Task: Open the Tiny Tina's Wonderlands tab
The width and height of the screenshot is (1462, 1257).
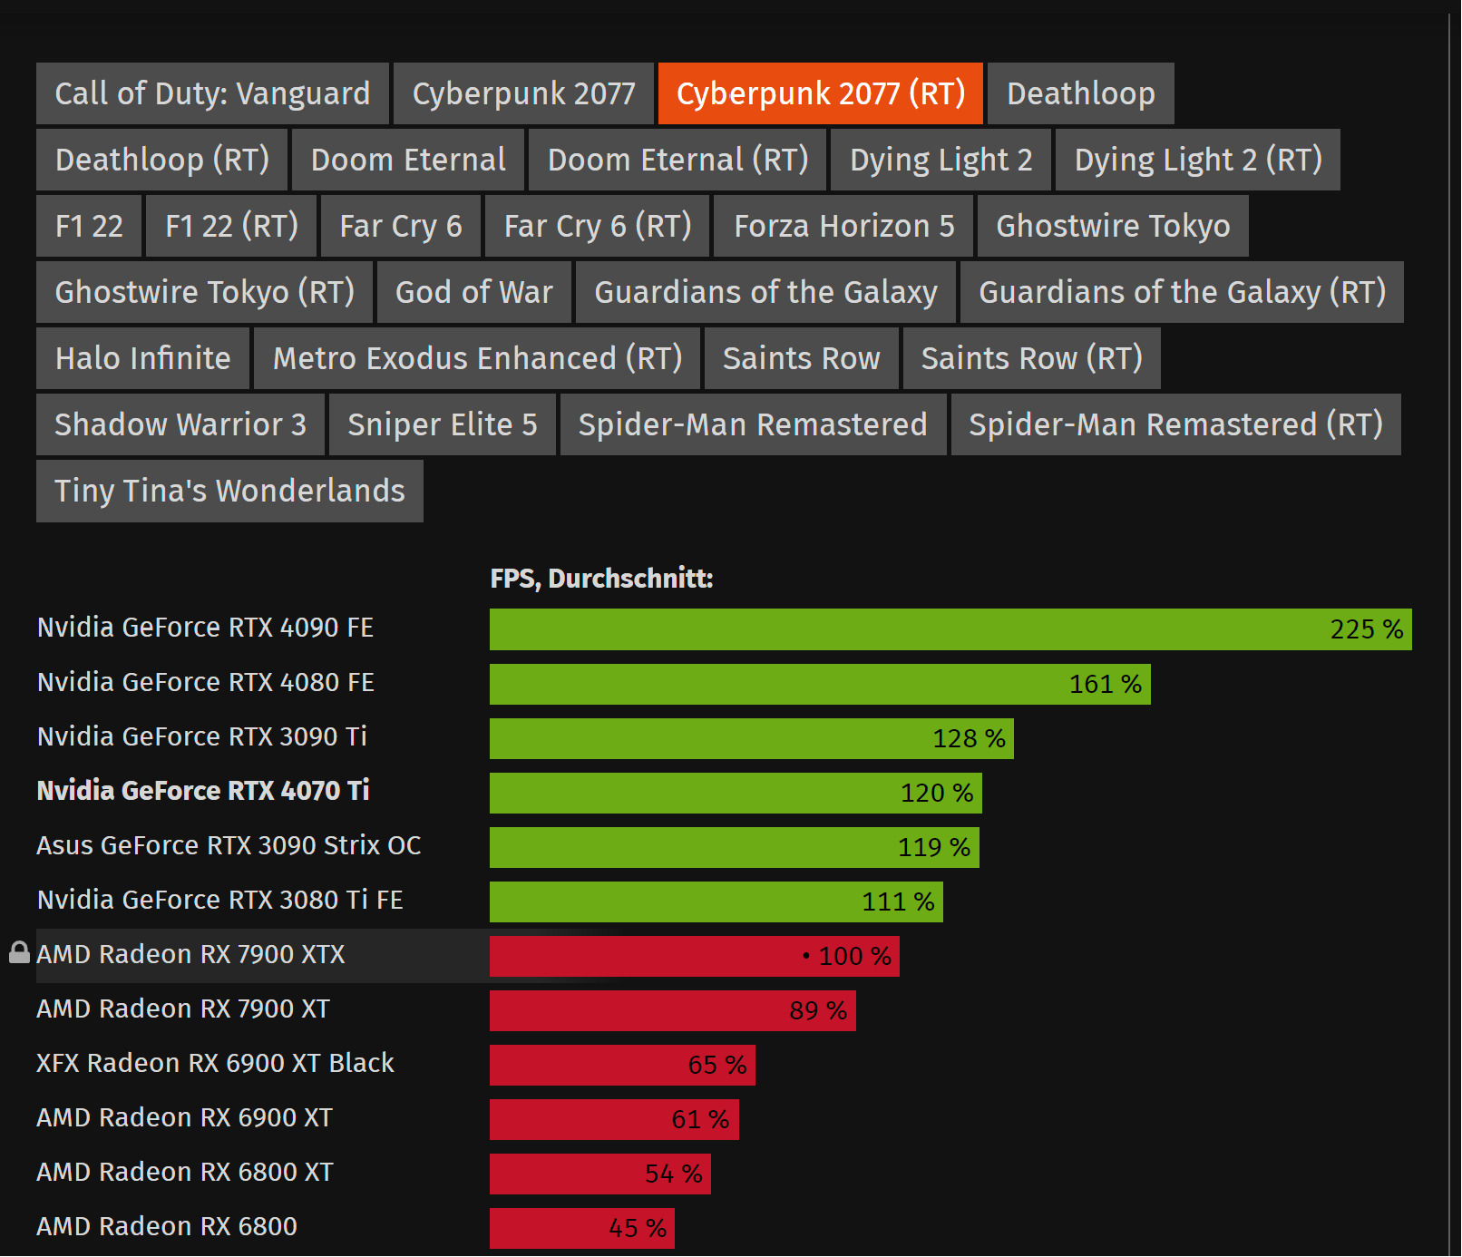Action: [229, 491]
